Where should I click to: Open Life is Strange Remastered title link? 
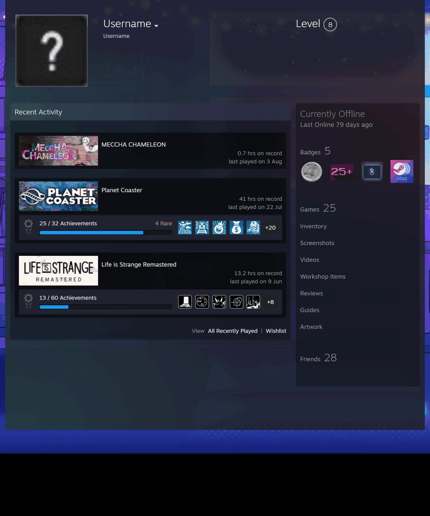click(x=139, y=265)
